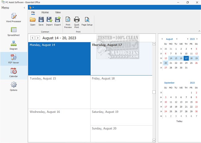Screen dimensions: 201x143
Task: Select Wednesday, August 16 day cell
Action: pyautogui.click(x=59, y=125)
